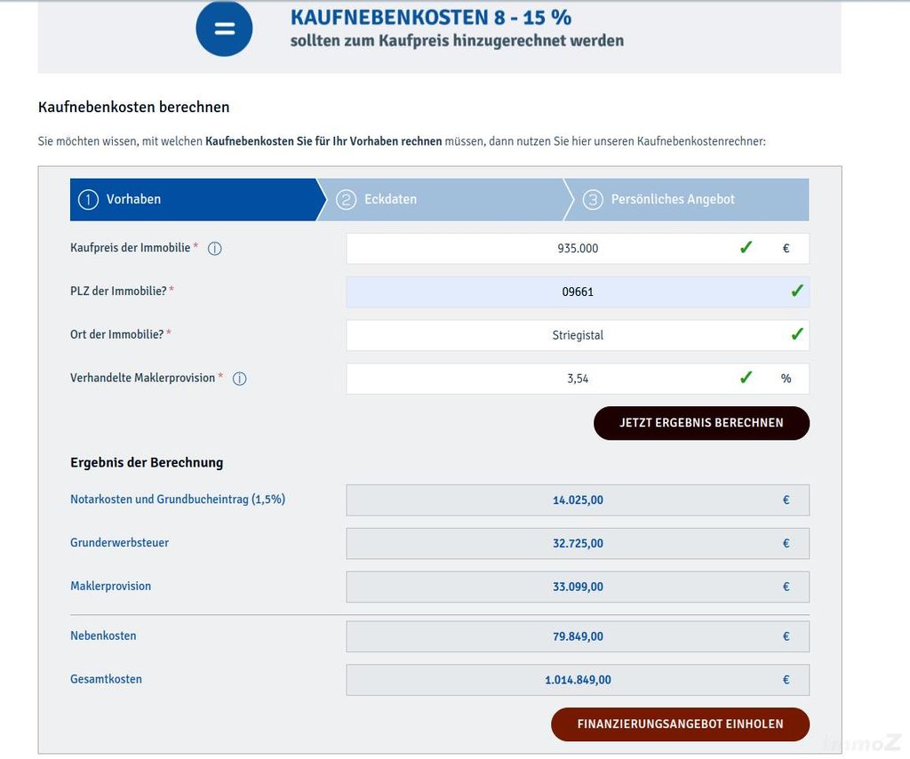The image size is (910, 759).
Task: Go to Persönliches Angebot step tab
Action: (686, 200)
